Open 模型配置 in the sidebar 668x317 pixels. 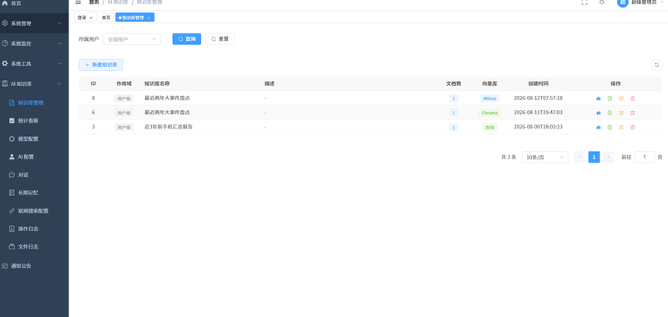click(34, 138)
